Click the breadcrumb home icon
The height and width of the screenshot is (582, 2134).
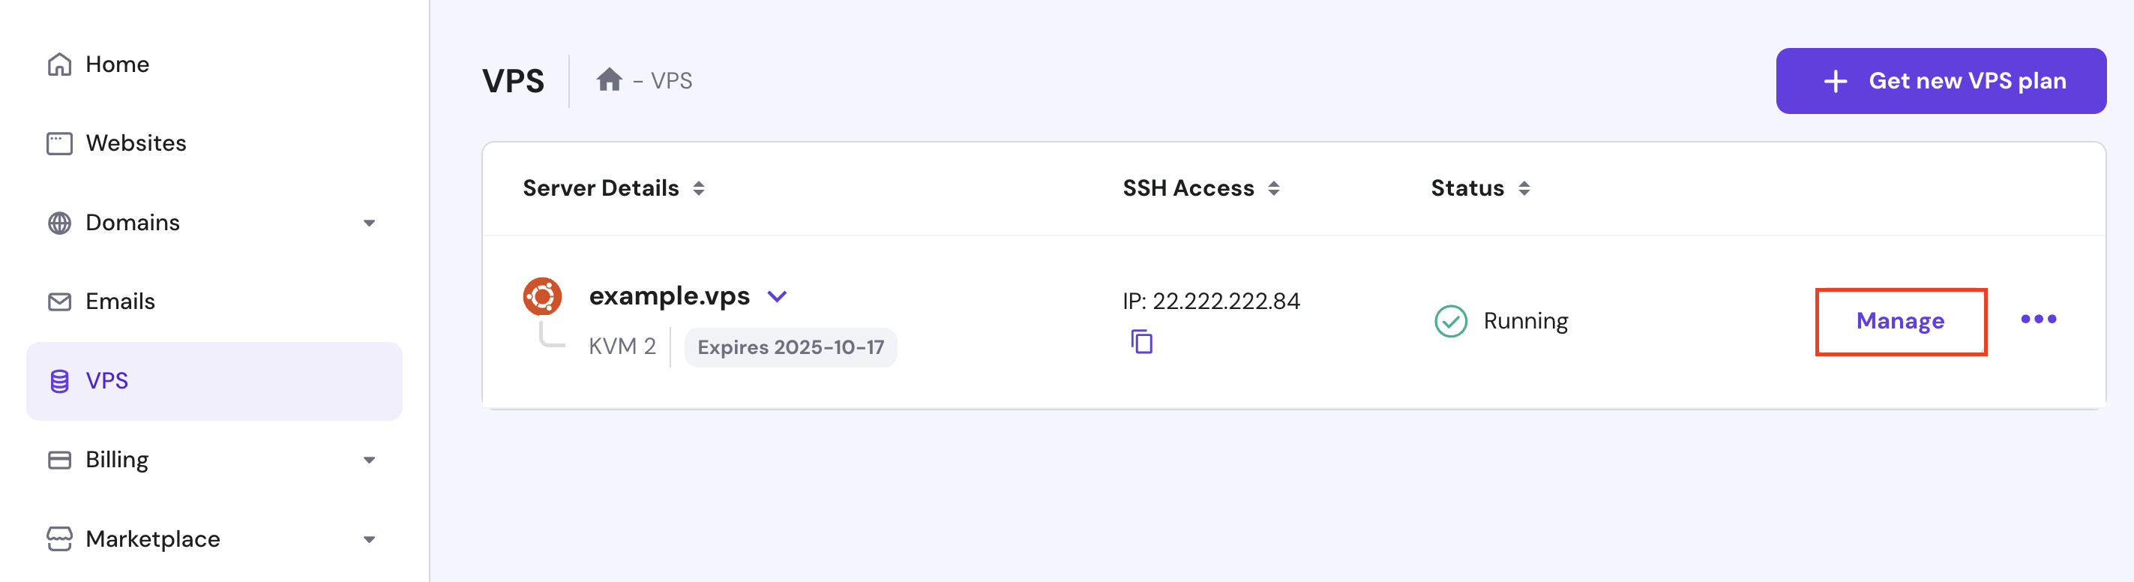coord(609,80)
